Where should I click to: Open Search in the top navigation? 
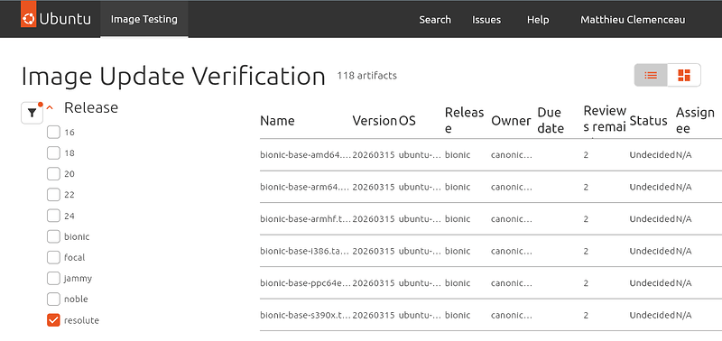click(x=435, y=20)
